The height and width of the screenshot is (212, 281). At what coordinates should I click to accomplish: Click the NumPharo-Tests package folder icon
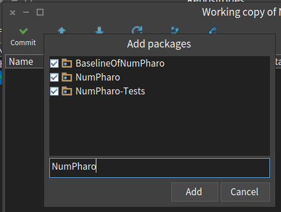tap(67, 91)
